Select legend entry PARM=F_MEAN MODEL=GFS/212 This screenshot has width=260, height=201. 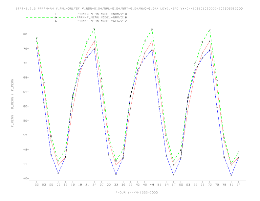click(102, 21)
